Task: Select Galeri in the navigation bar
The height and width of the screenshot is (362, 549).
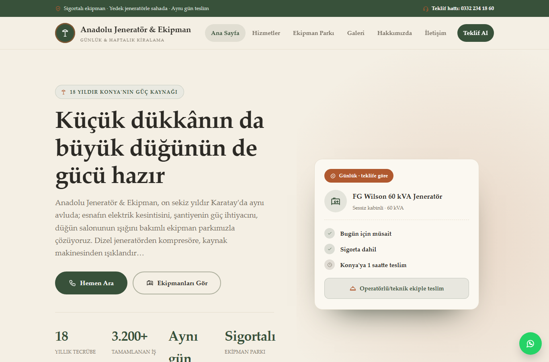Action: click(356, 33)
